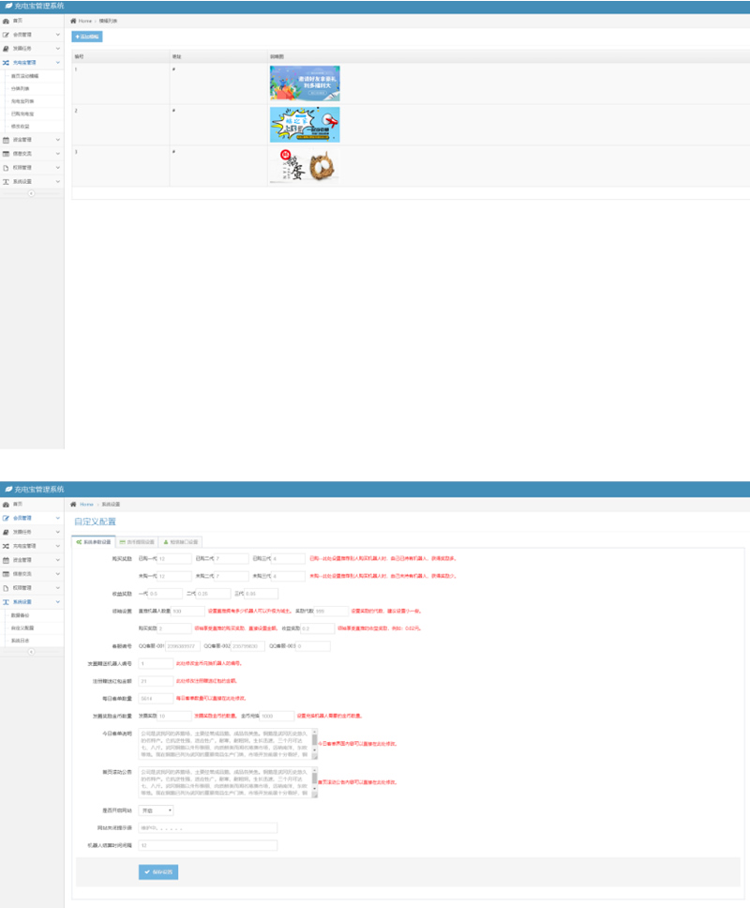The image size is (750, 908).
Task: Click checkmark icon on the blue save button
Action: 147,871
